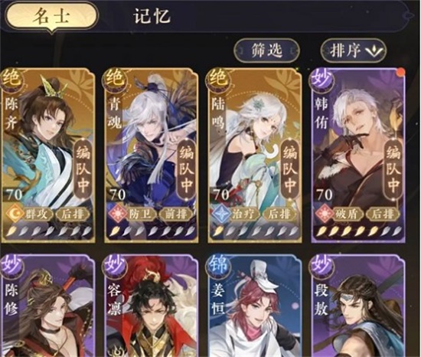
Task: Open 段敖 character card
Action: point(358,306)
